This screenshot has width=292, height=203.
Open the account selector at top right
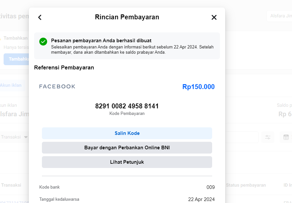(x=280, y=16)
